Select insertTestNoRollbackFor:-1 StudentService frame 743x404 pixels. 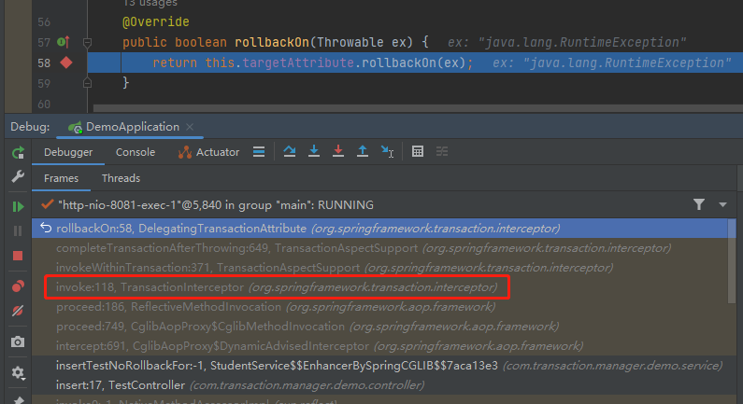coord(380,366)
